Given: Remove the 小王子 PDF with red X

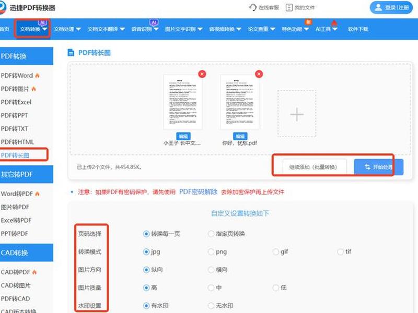Looking at the screenshot, I should click(x=202, y=74).
